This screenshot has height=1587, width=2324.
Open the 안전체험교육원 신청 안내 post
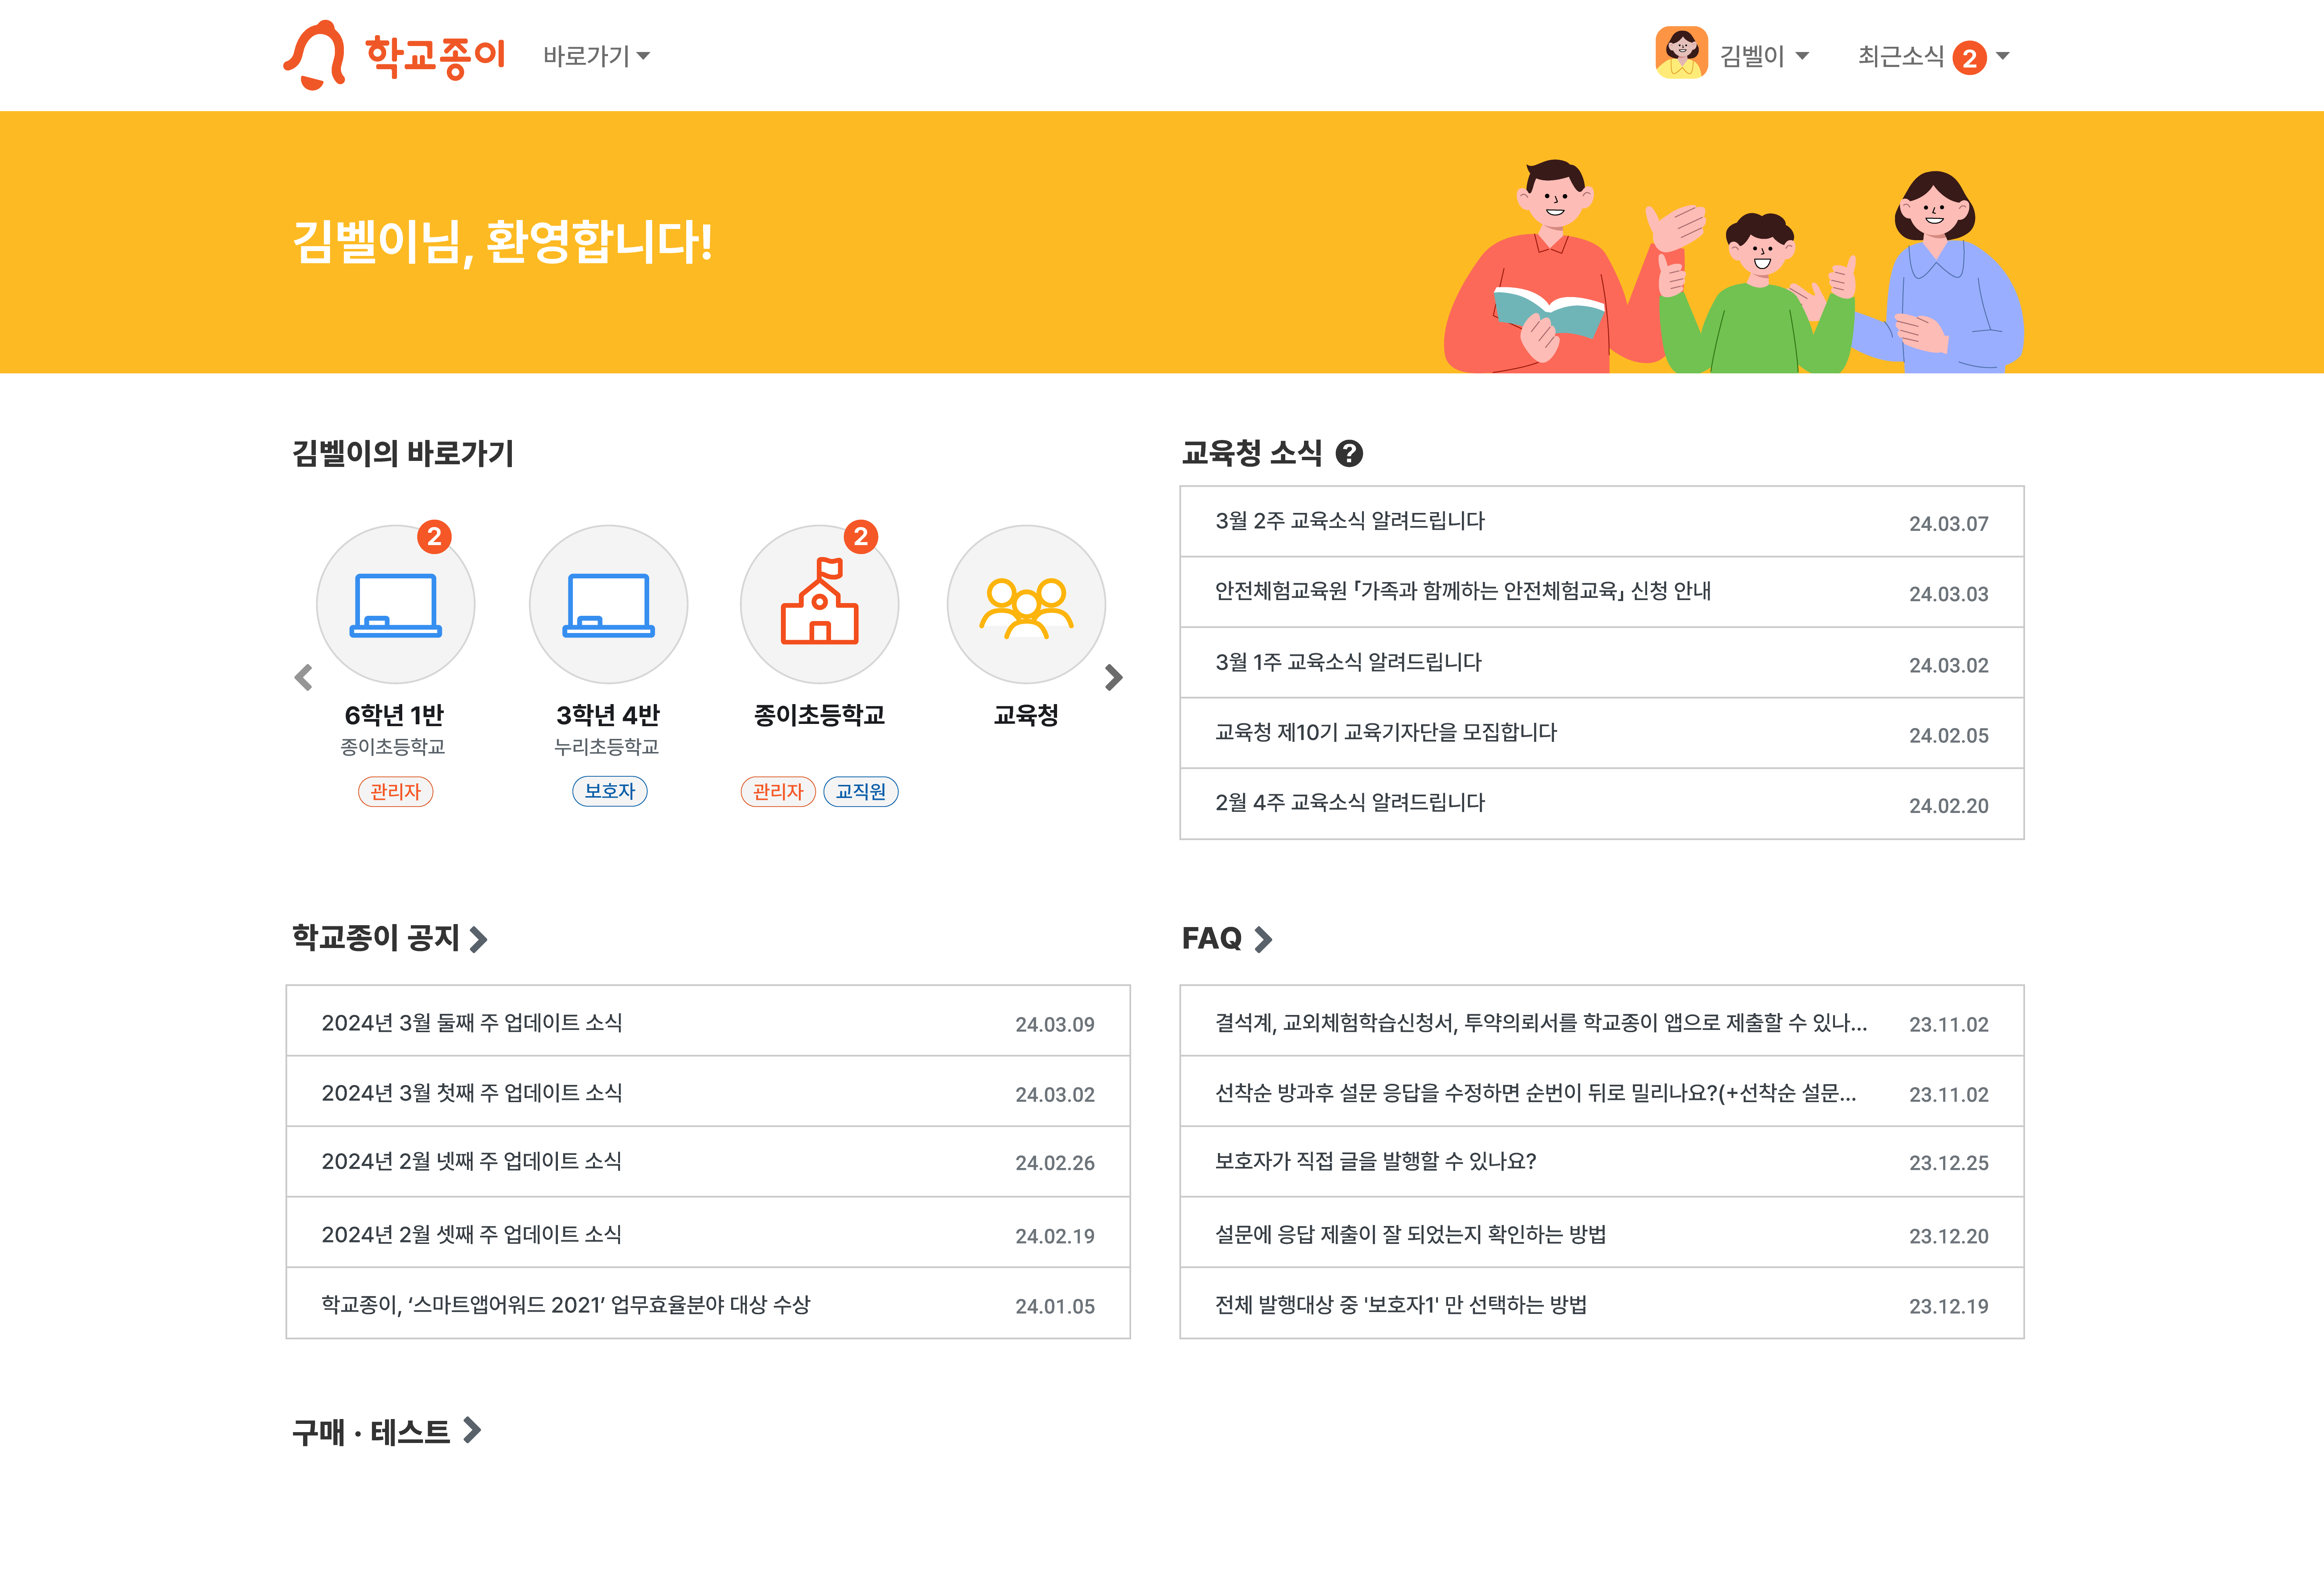coord(1601,592)
